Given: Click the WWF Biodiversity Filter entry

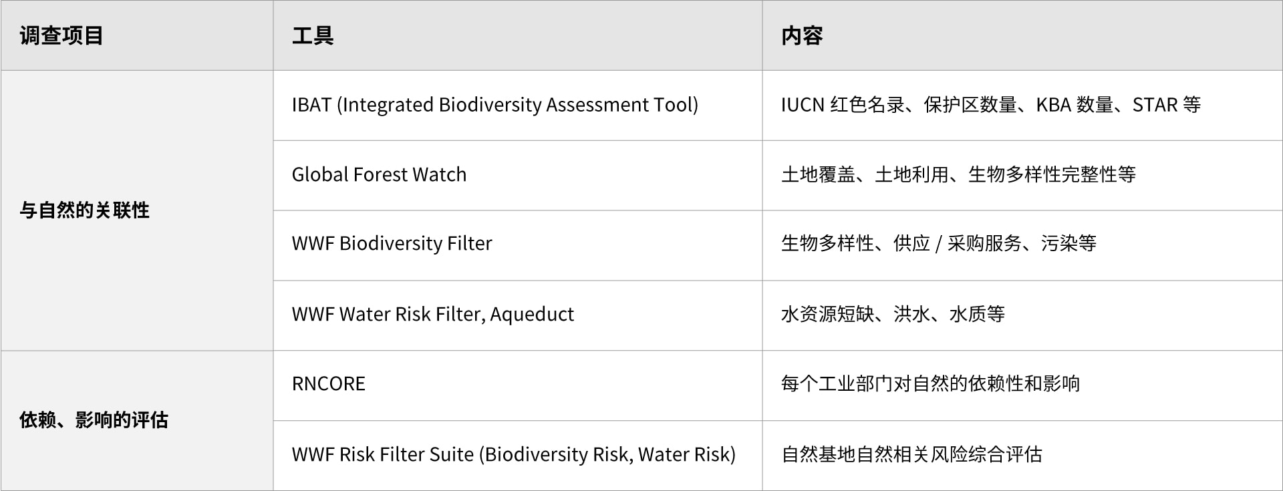Looking at the screenshot, I should (x=392, y=244).
